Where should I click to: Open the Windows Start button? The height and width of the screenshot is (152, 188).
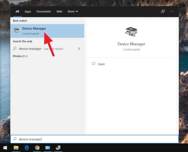pos(5,148)
